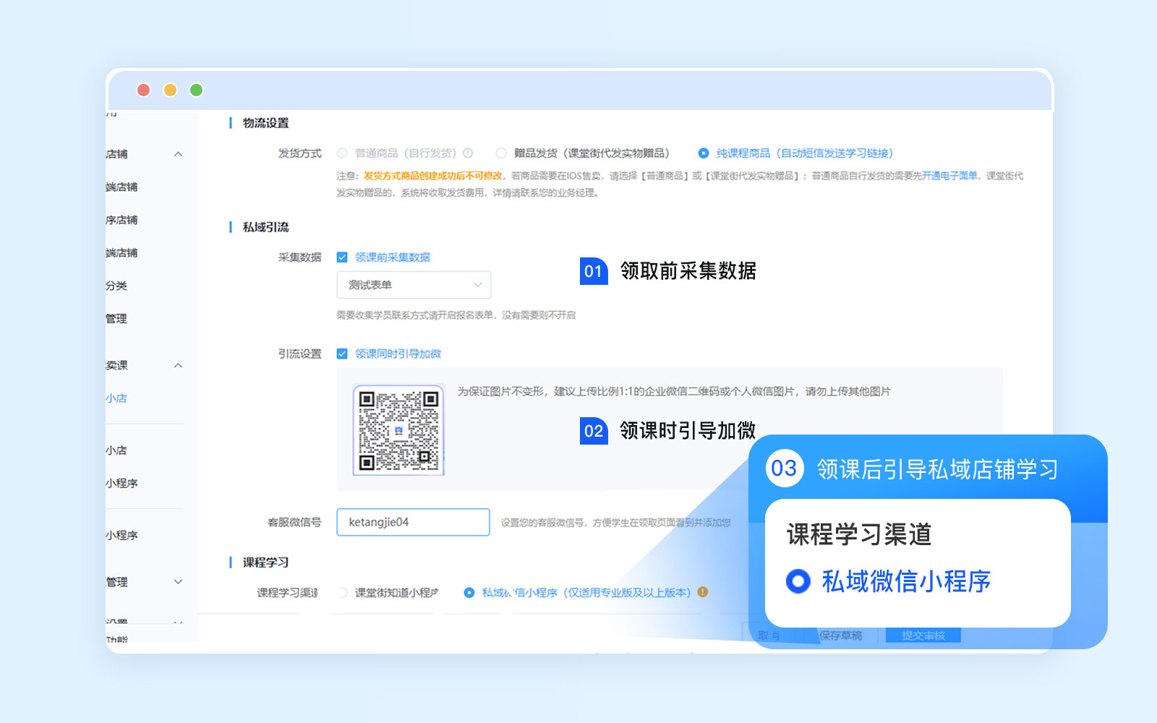Click the 物流设置 section heading
Viewport: 1157px width, 723px height.
pyautogui.click(x=266, y=123)
